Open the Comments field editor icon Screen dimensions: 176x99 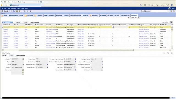(23, 70)
